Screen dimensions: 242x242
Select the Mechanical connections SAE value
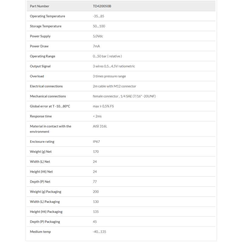click(x=124, y=96)
